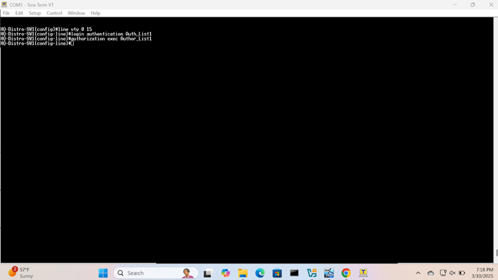Open the Windows Start menu
Viewport: 498px width, 280px height.
tap(103, 273)
